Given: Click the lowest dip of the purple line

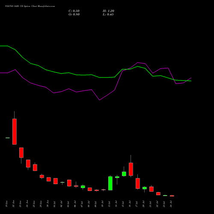Looking at the screenshot, I should coord(99,100).
